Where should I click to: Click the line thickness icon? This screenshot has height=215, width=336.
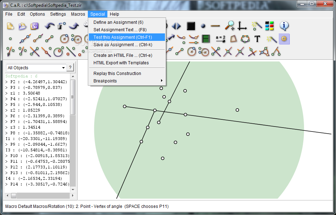pyautogui.click(x=215, y=26)
